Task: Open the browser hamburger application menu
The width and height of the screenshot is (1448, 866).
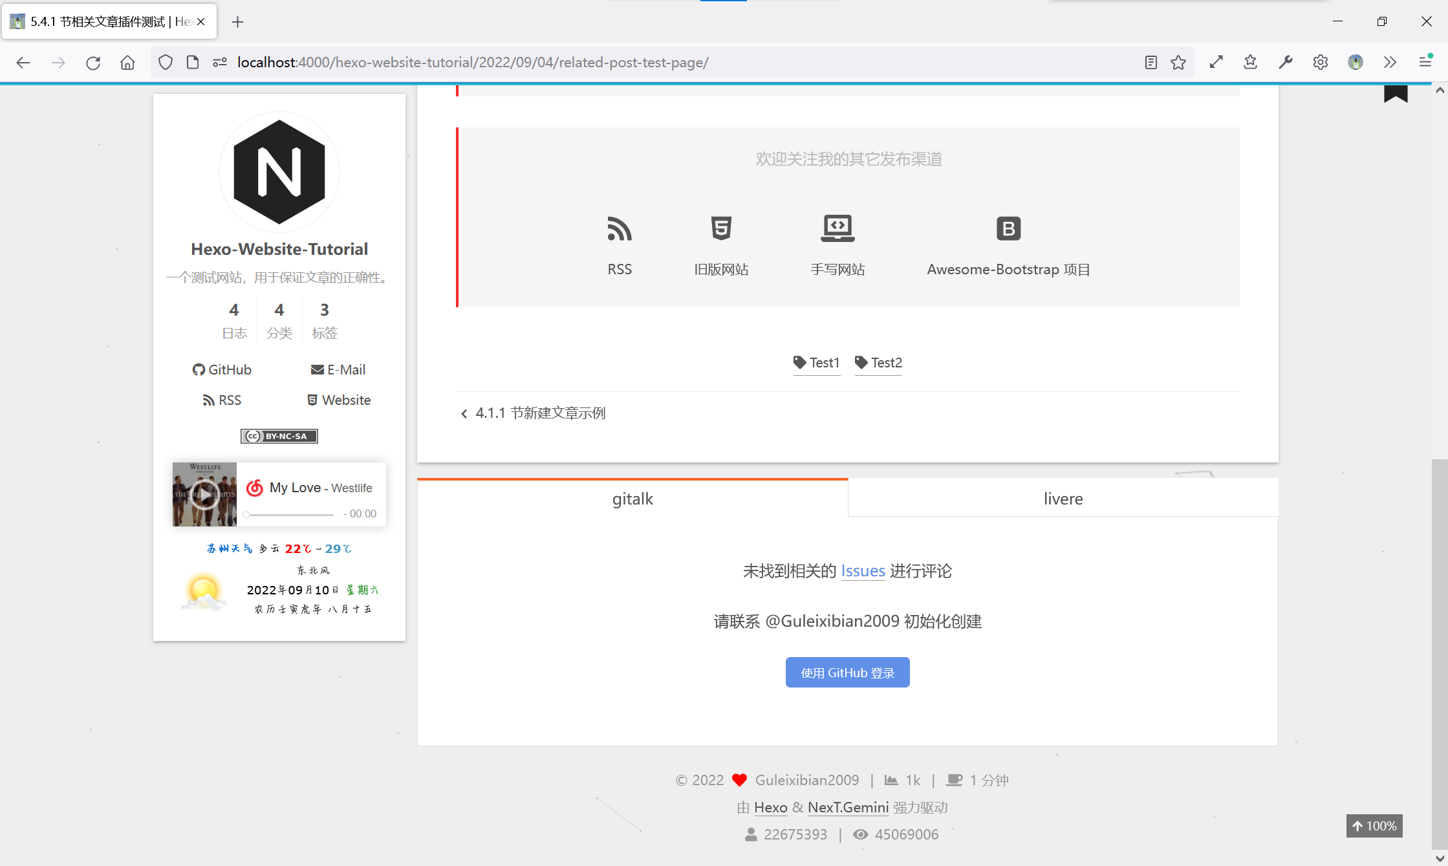Action: pos(1425,62)
